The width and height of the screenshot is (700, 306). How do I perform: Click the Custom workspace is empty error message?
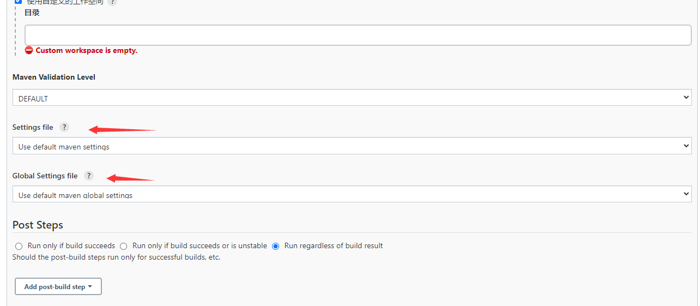tap(86, 50)
